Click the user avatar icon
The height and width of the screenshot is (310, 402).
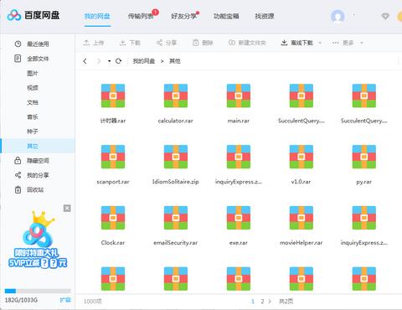click(x=338, y=16)
